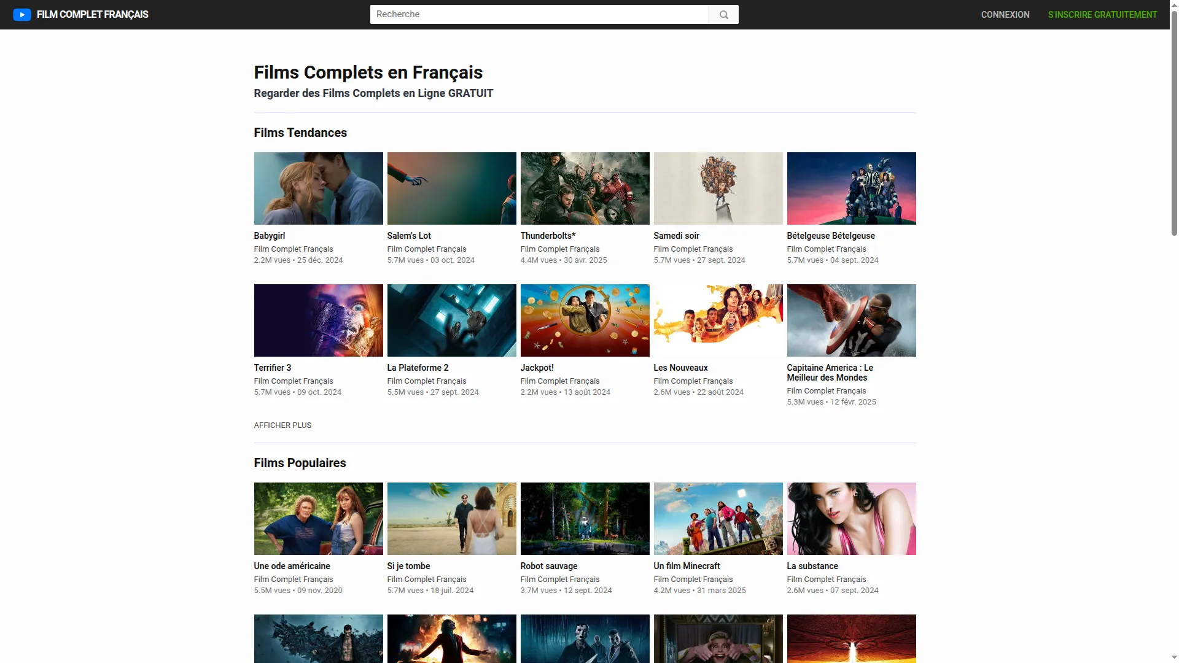Click Un film Minecraft title link
The height and width of the screenshot is (663, 1179).
pyautogui.click(x=687, y=566)
